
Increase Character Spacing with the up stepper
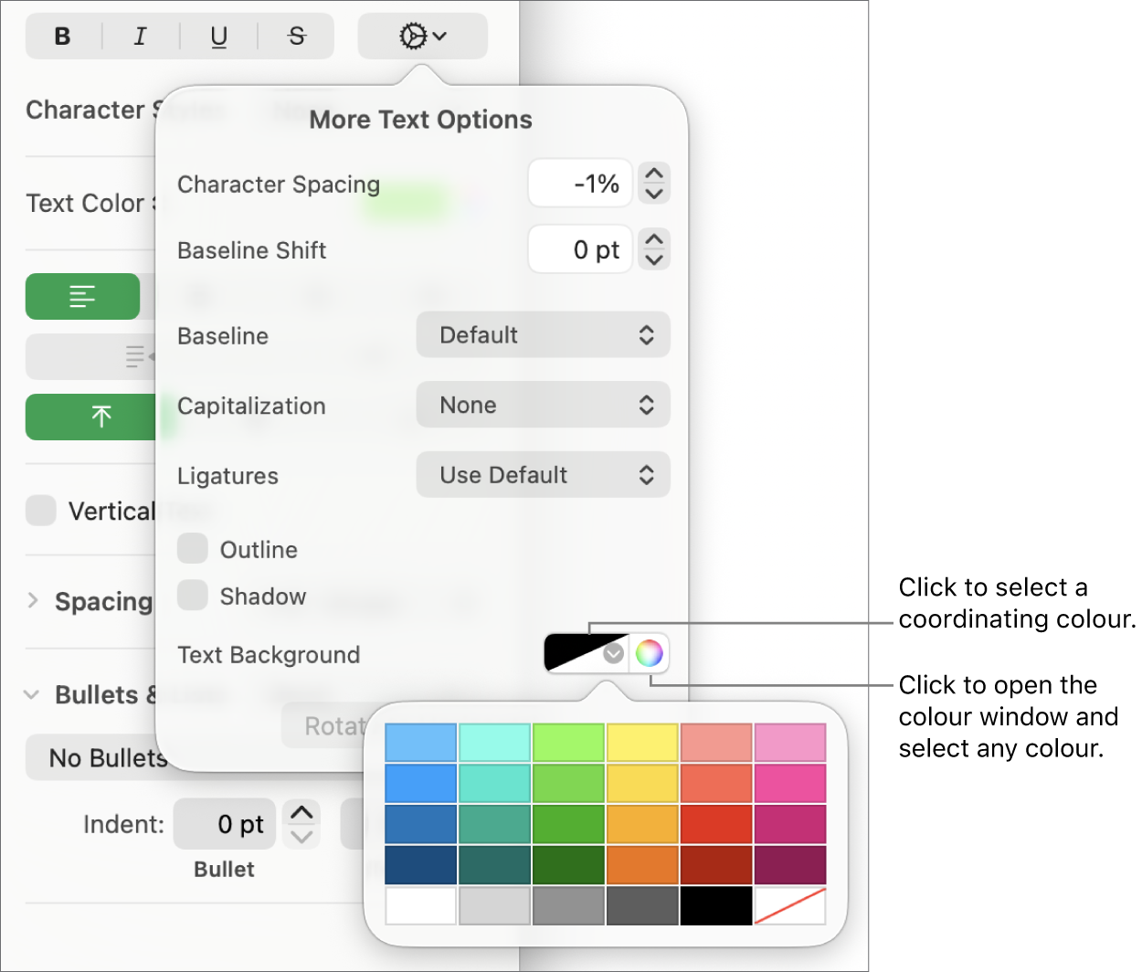pos(654,175)
